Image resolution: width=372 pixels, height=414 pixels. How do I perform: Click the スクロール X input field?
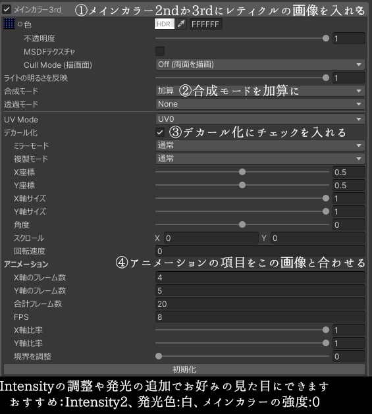[211, 238]
